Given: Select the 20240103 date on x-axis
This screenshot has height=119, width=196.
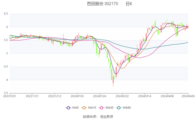Looking at the screenshot, I should coord(77,96).
